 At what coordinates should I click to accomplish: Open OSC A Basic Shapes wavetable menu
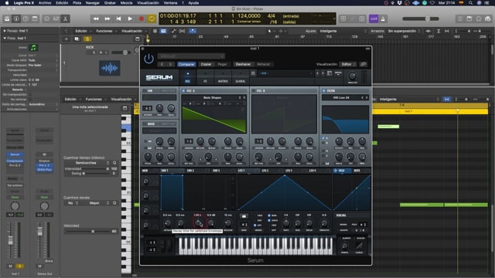pyautogui.click(x=212, y=98)
